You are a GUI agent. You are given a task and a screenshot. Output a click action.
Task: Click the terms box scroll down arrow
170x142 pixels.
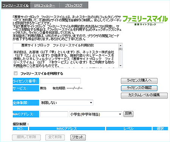pos(121,66)
